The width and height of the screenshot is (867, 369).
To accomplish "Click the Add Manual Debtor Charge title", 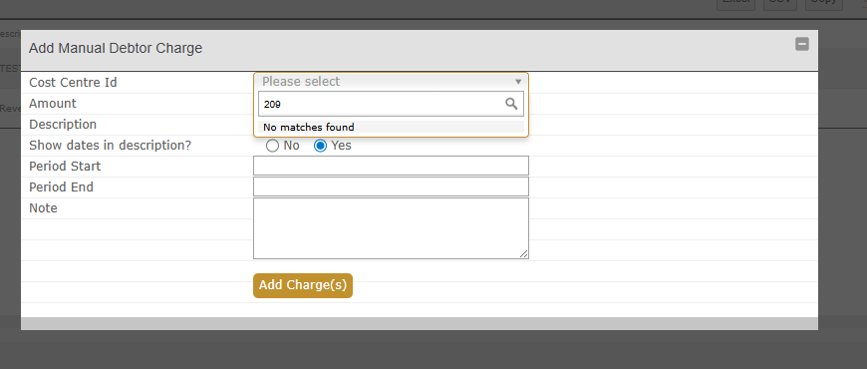I will (116, 48).
